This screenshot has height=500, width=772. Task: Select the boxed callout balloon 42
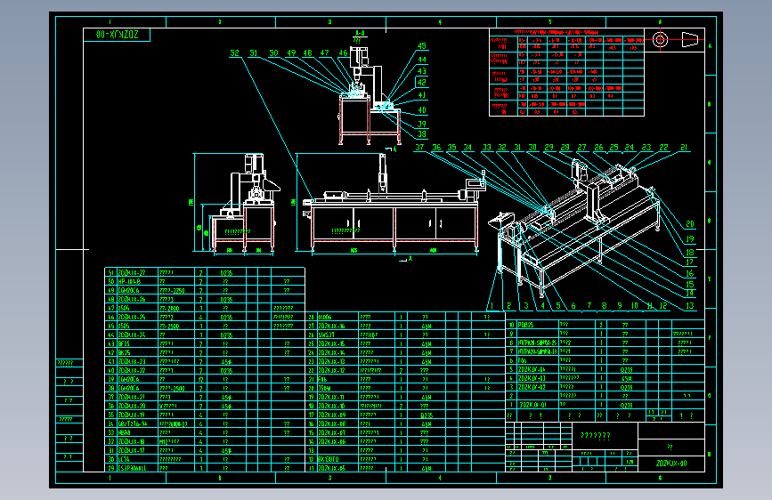422,82
